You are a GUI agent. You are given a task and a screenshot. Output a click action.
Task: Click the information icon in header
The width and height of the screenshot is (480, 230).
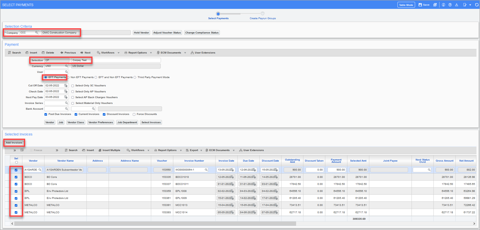click(443, 5)
